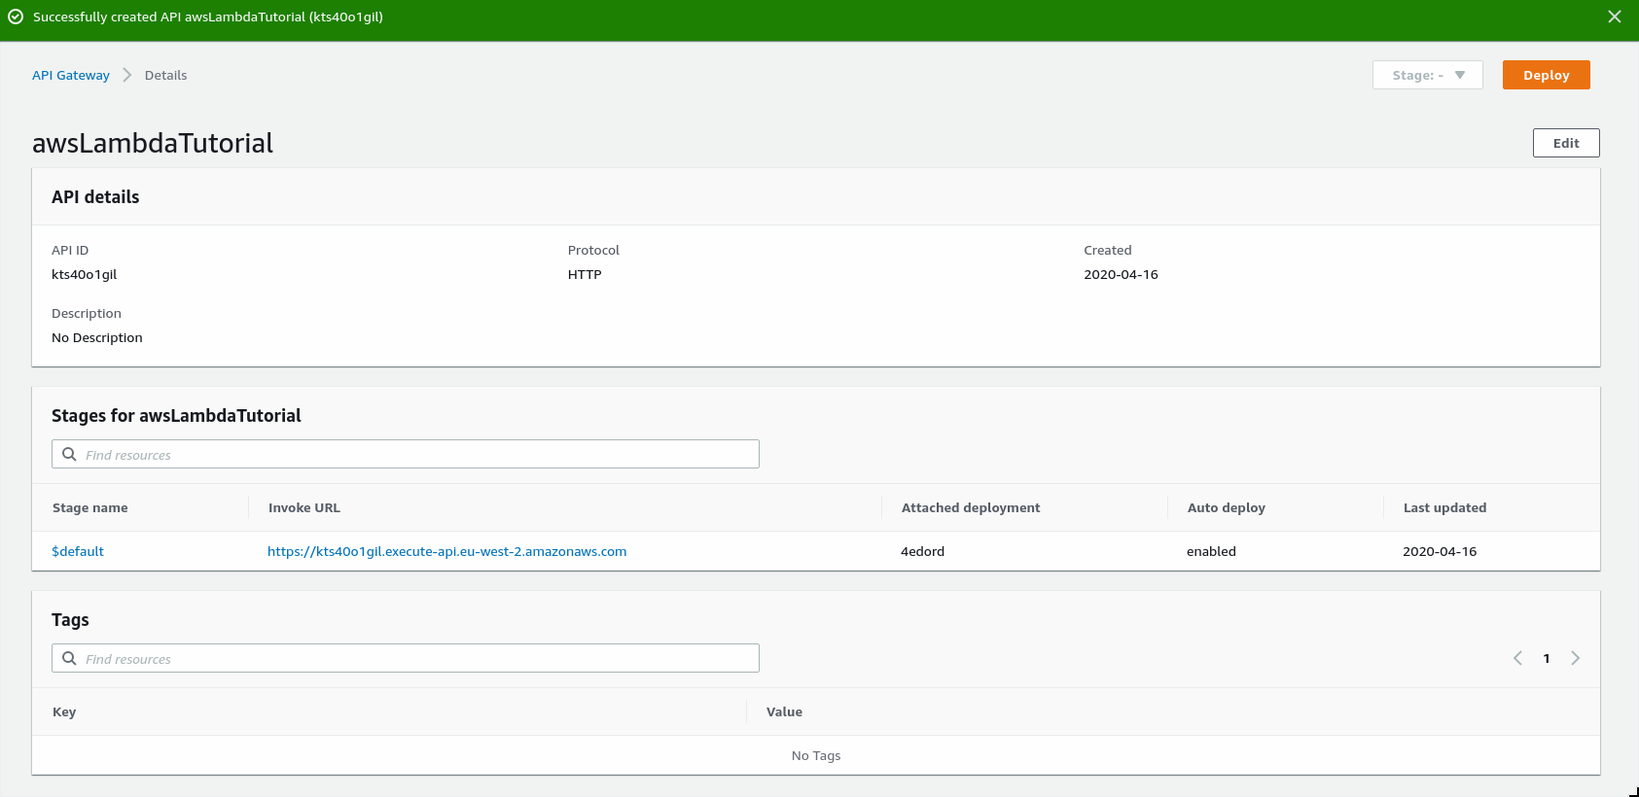
Task: Focus the Tags Find resources search field
Action: tap(406, 658)
